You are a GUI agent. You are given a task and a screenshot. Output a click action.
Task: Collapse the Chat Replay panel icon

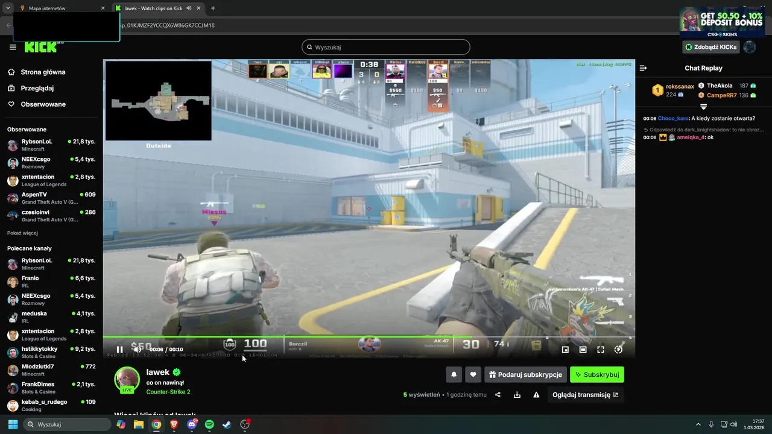[643, 68]
